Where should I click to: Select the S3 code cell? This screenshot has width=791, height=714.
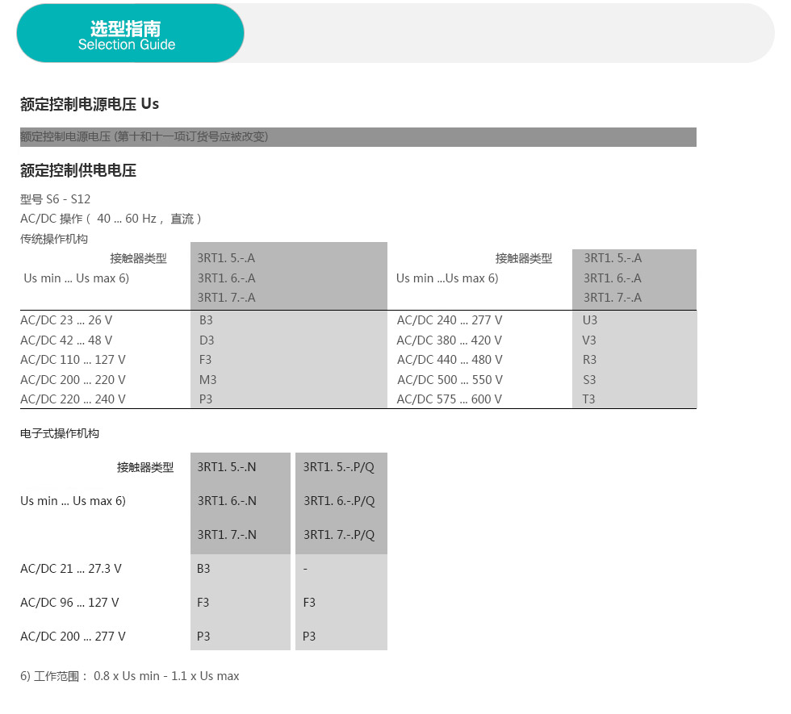tap(589, 380)
